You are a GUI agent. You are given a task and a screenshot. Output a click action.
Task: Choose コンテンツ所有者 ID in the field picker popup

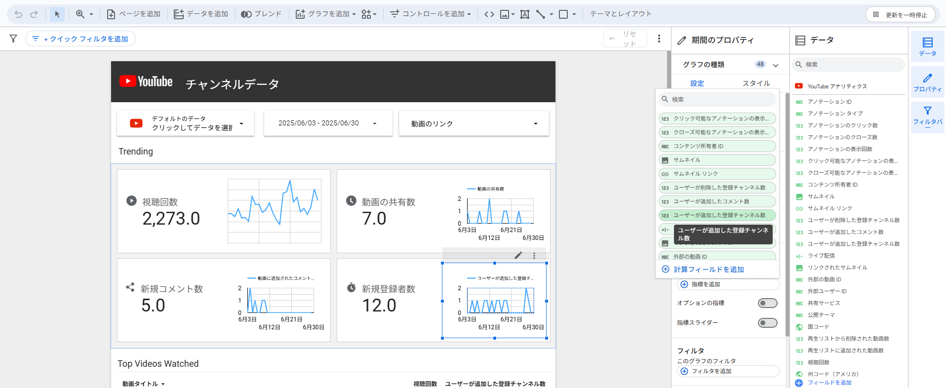[717, 146]
